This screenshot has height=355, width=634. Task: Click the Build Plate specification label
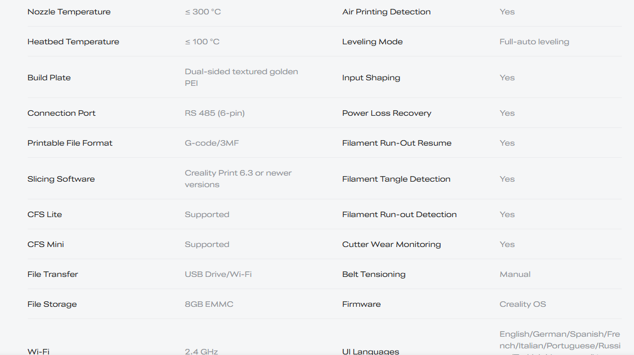(x=49, y=78)
